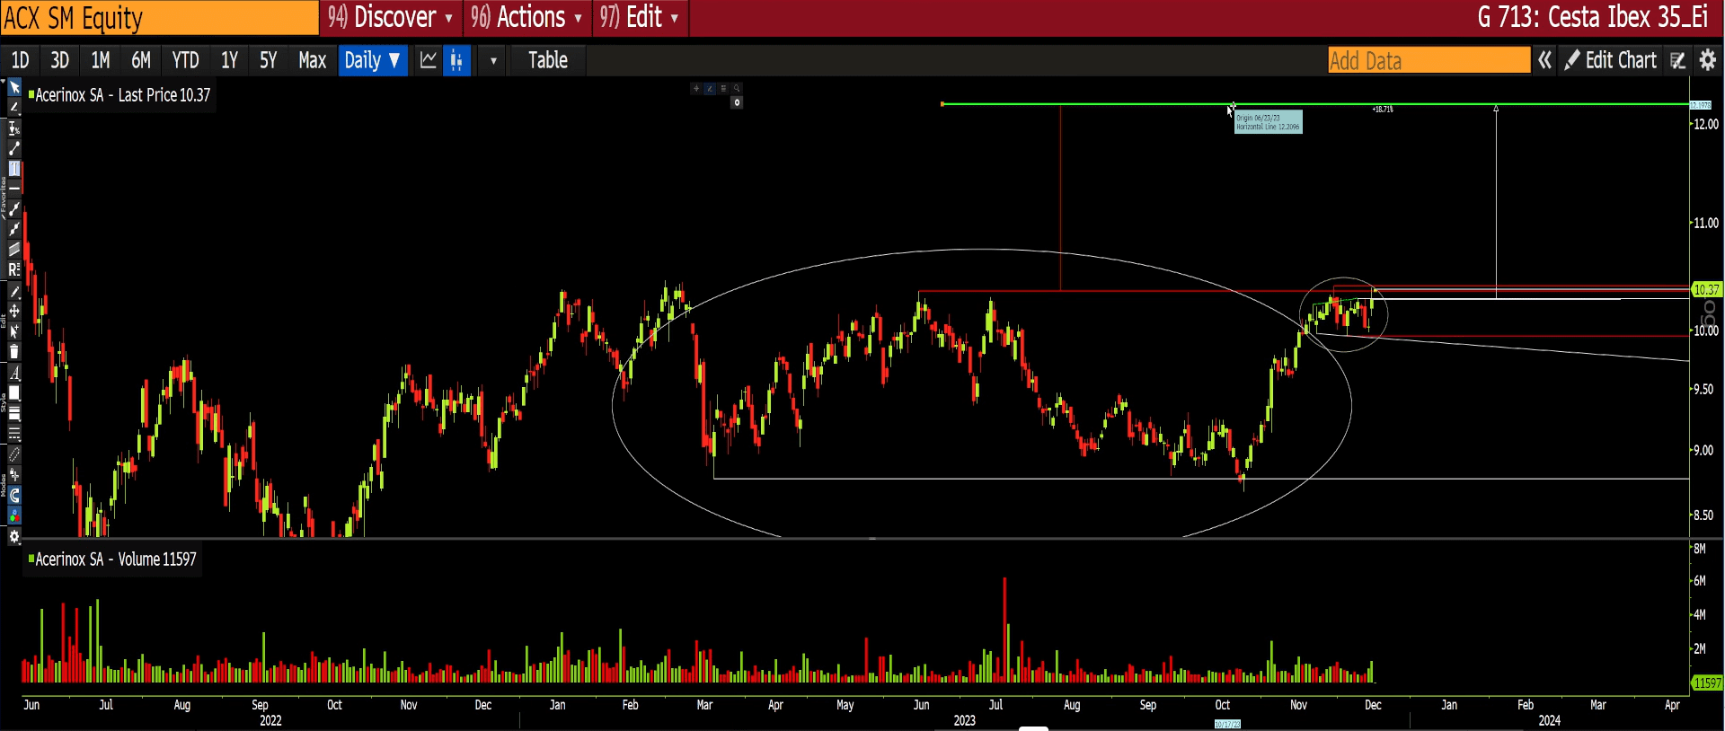Viewport: 1725px width, 731px height.
Task: Select the diagonal channel drawing tool
Action: click(14, 250)
